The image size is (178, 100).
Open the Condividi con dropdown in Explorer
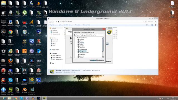coord(68,25)
